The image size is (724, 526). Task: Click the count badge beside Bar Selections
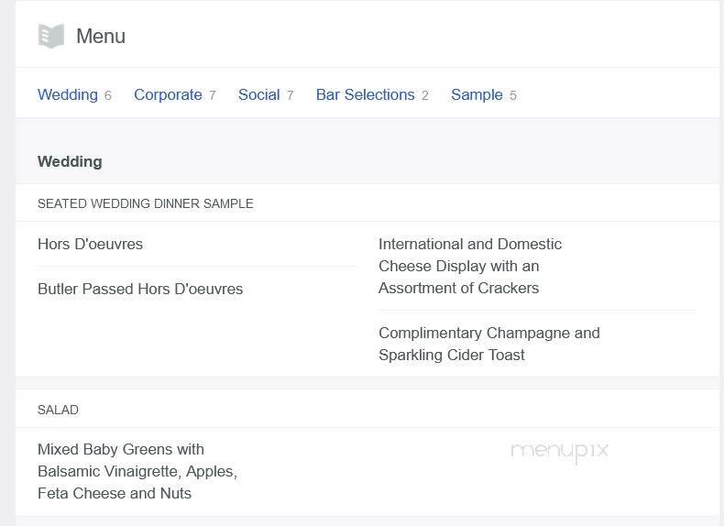tap(424, 95)
